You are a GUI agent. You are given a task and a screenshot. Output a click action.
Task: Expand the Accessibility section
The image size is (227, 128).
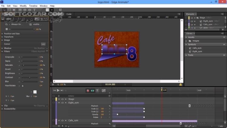point(2,109)
